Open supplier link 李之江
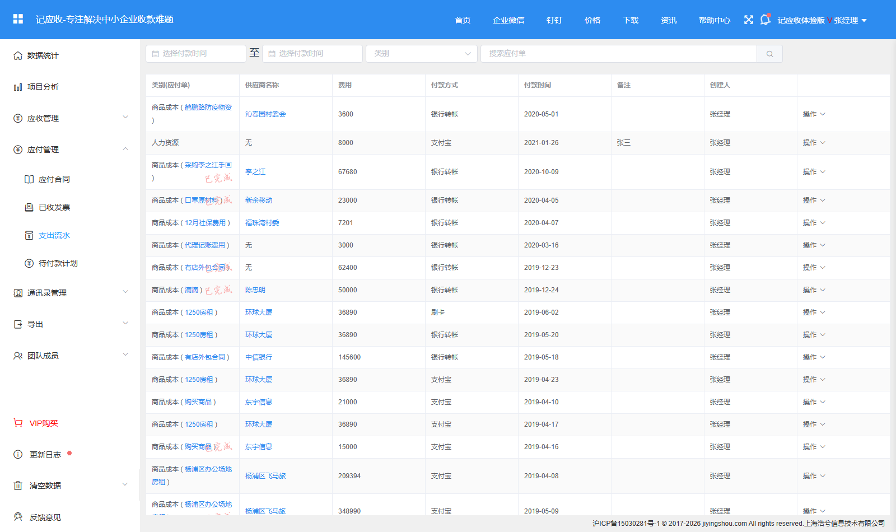The width and height of the screenshot is (896, 532). click(255, 172)
